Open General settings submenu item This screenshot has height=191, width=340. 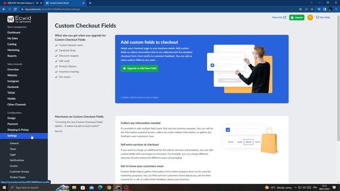point(14,143)
